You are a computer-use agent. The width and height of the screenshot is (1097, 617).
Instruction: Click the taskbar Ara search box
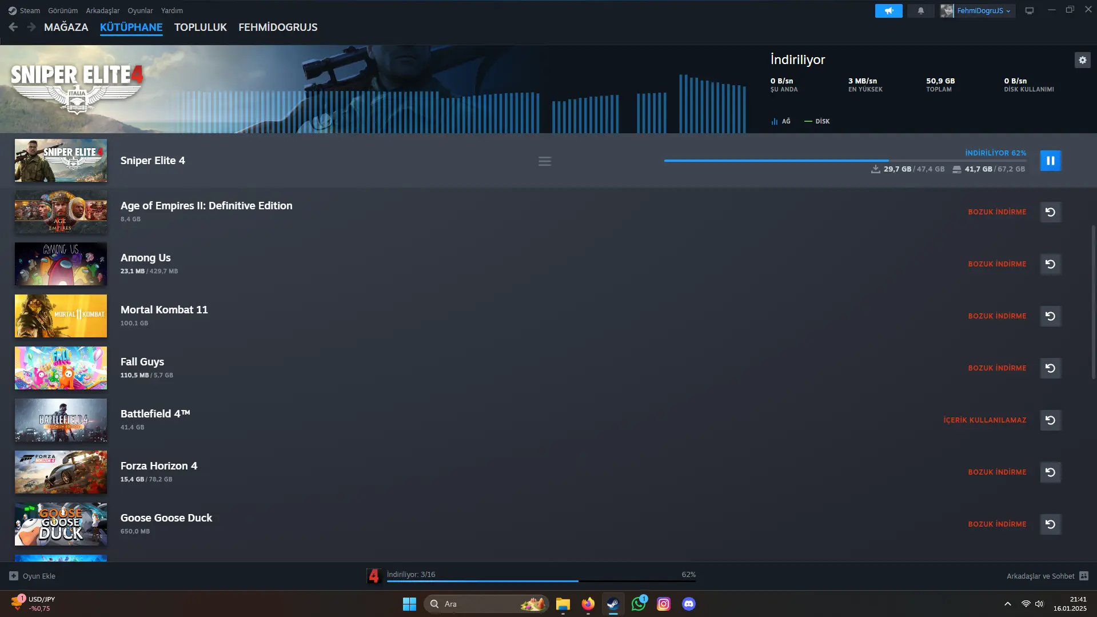click(486, 604)
